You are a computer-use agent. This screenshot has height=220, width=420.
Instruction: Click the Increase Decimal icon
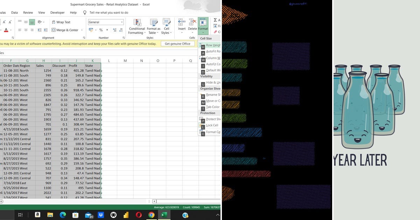click(114, 30)
